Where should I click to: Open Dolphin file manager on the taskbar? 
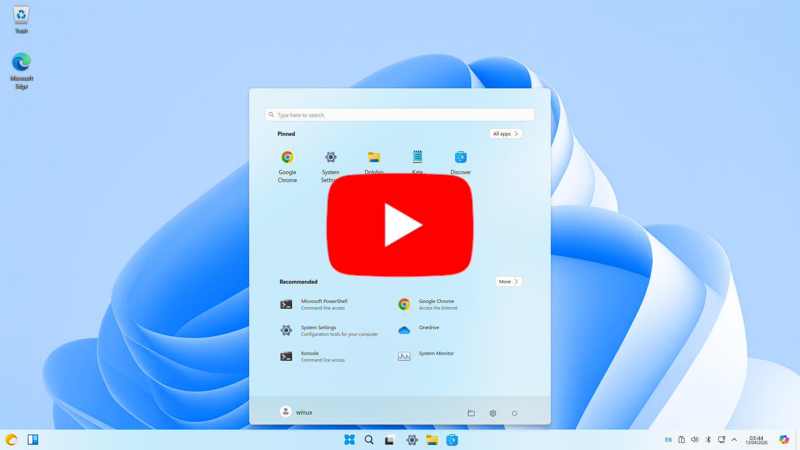(432, 440)
